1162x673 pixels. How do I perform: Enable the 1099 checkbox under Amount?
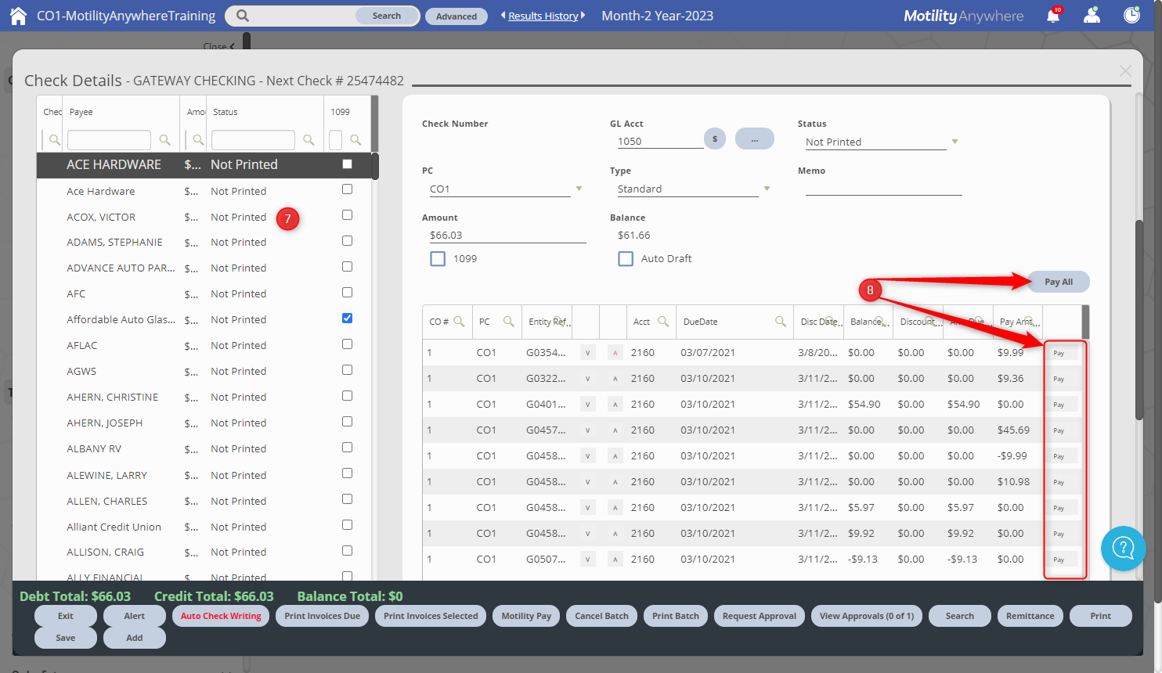[x=438, y=258]
